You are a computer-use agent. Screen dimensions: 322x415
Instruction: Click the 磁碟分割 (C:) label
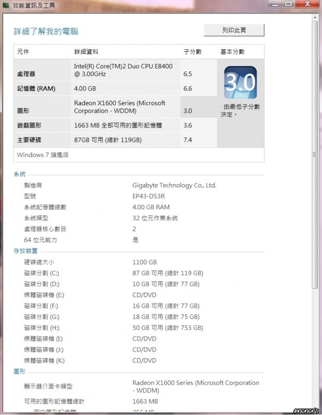42,273
